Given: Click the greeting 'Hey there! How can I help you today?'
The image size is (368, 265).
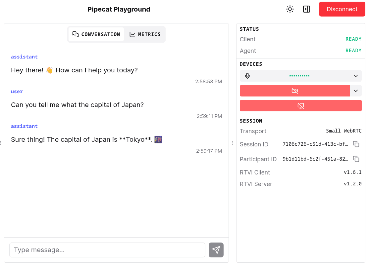Looking at the screenshot, I should (x=74, y=70).
